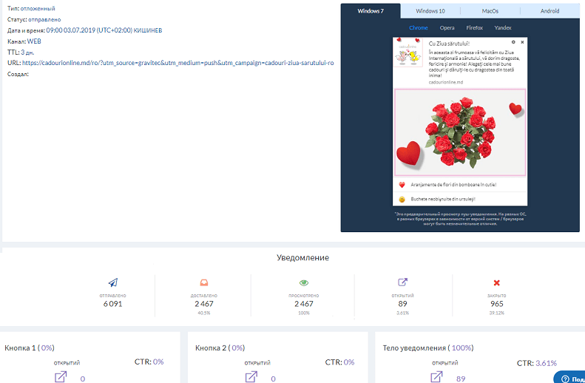Close the notification preview popup
This screenshot has width=585, height=383.
click(522, 42)
